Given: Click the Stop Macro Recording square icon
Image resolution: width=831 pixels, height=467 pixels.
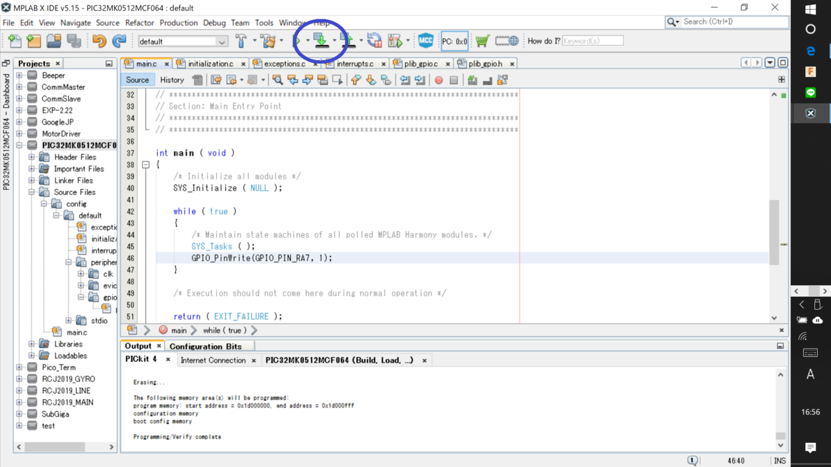Looking at the screenshot, I should 454,80.
